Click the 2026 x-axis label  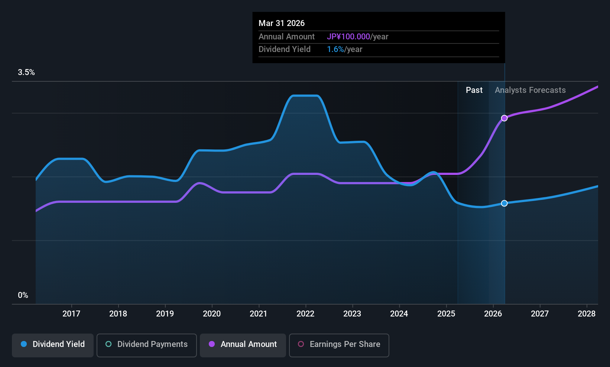[493, 314]
